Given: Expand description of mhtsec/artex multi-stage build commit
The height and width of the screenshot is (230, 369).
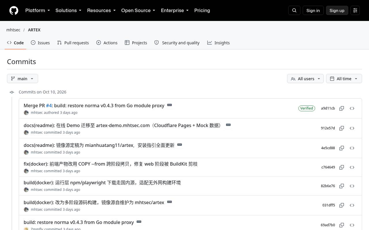Looking at the screenshot, I should [x=170, y=202].
